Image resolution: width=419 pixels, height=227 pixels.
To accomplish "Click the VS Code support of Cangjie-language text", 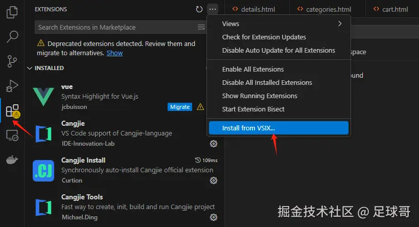I will tap(117, 133).
